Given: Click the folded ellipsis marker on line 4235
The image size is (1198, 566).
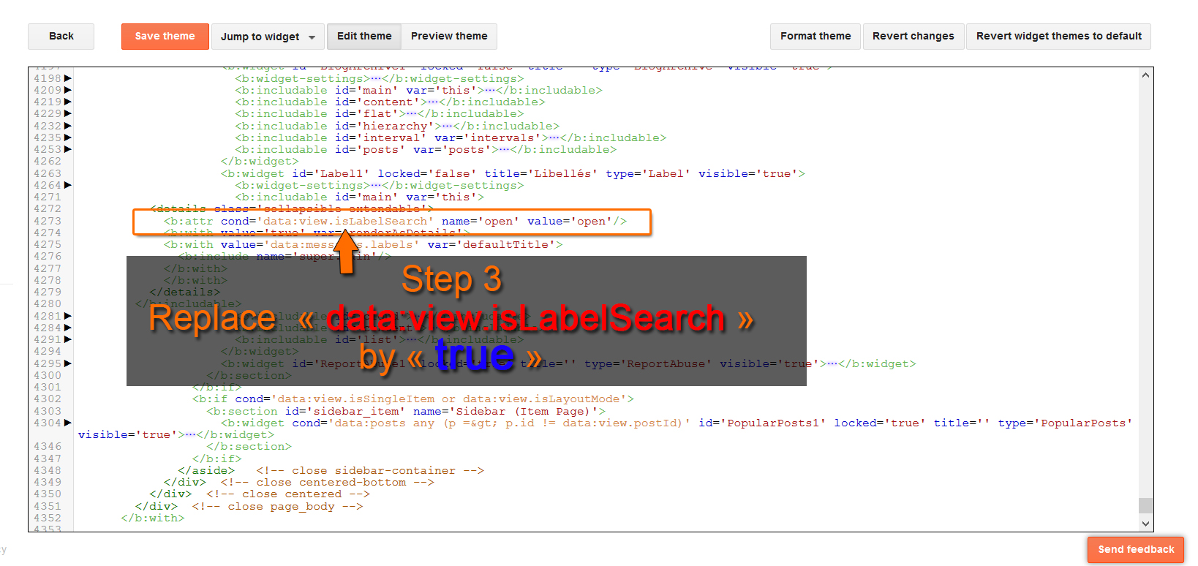Looking at the screenshot, I should 554,137.
